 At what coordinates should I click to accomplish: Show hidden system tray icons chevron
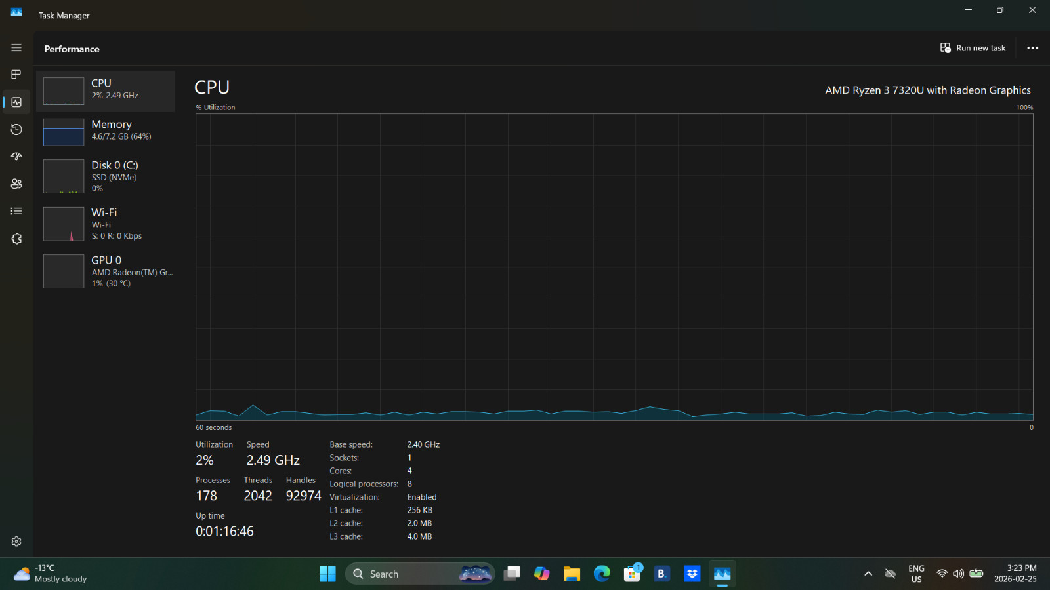pos(868,574)
